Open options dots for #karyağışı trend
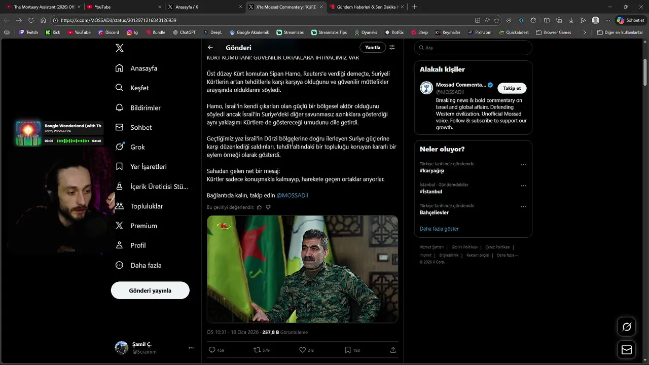 point(523,165)
